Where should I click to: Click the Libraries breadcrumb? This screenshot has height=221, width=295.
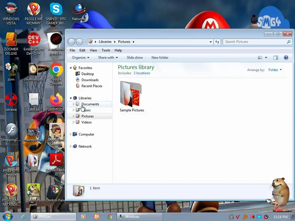click(105, 42)
